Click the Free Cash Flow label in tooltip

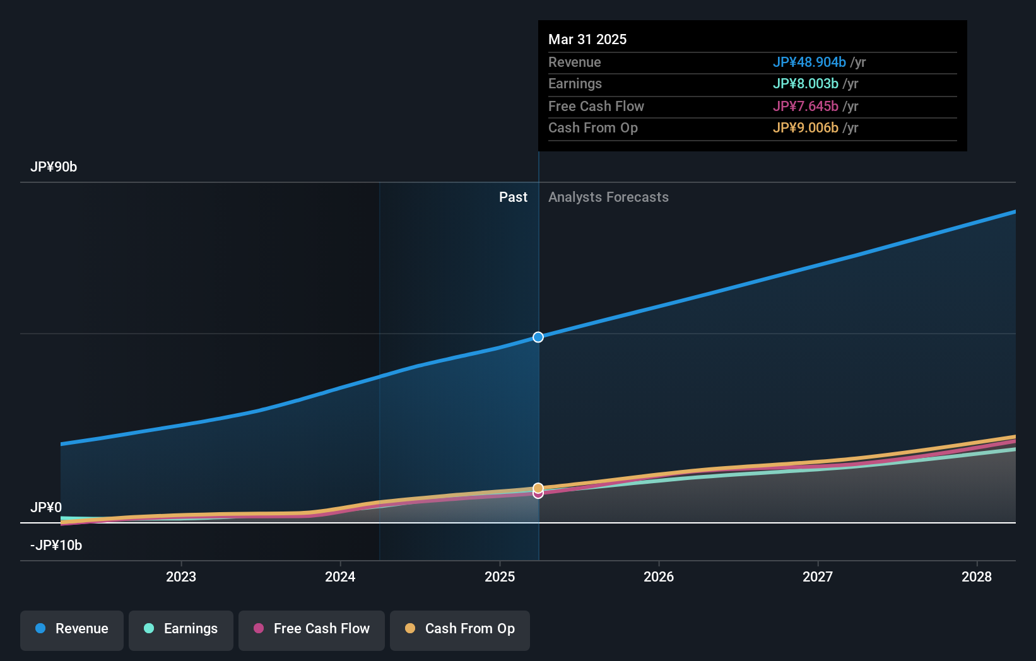tap(596, 107)
